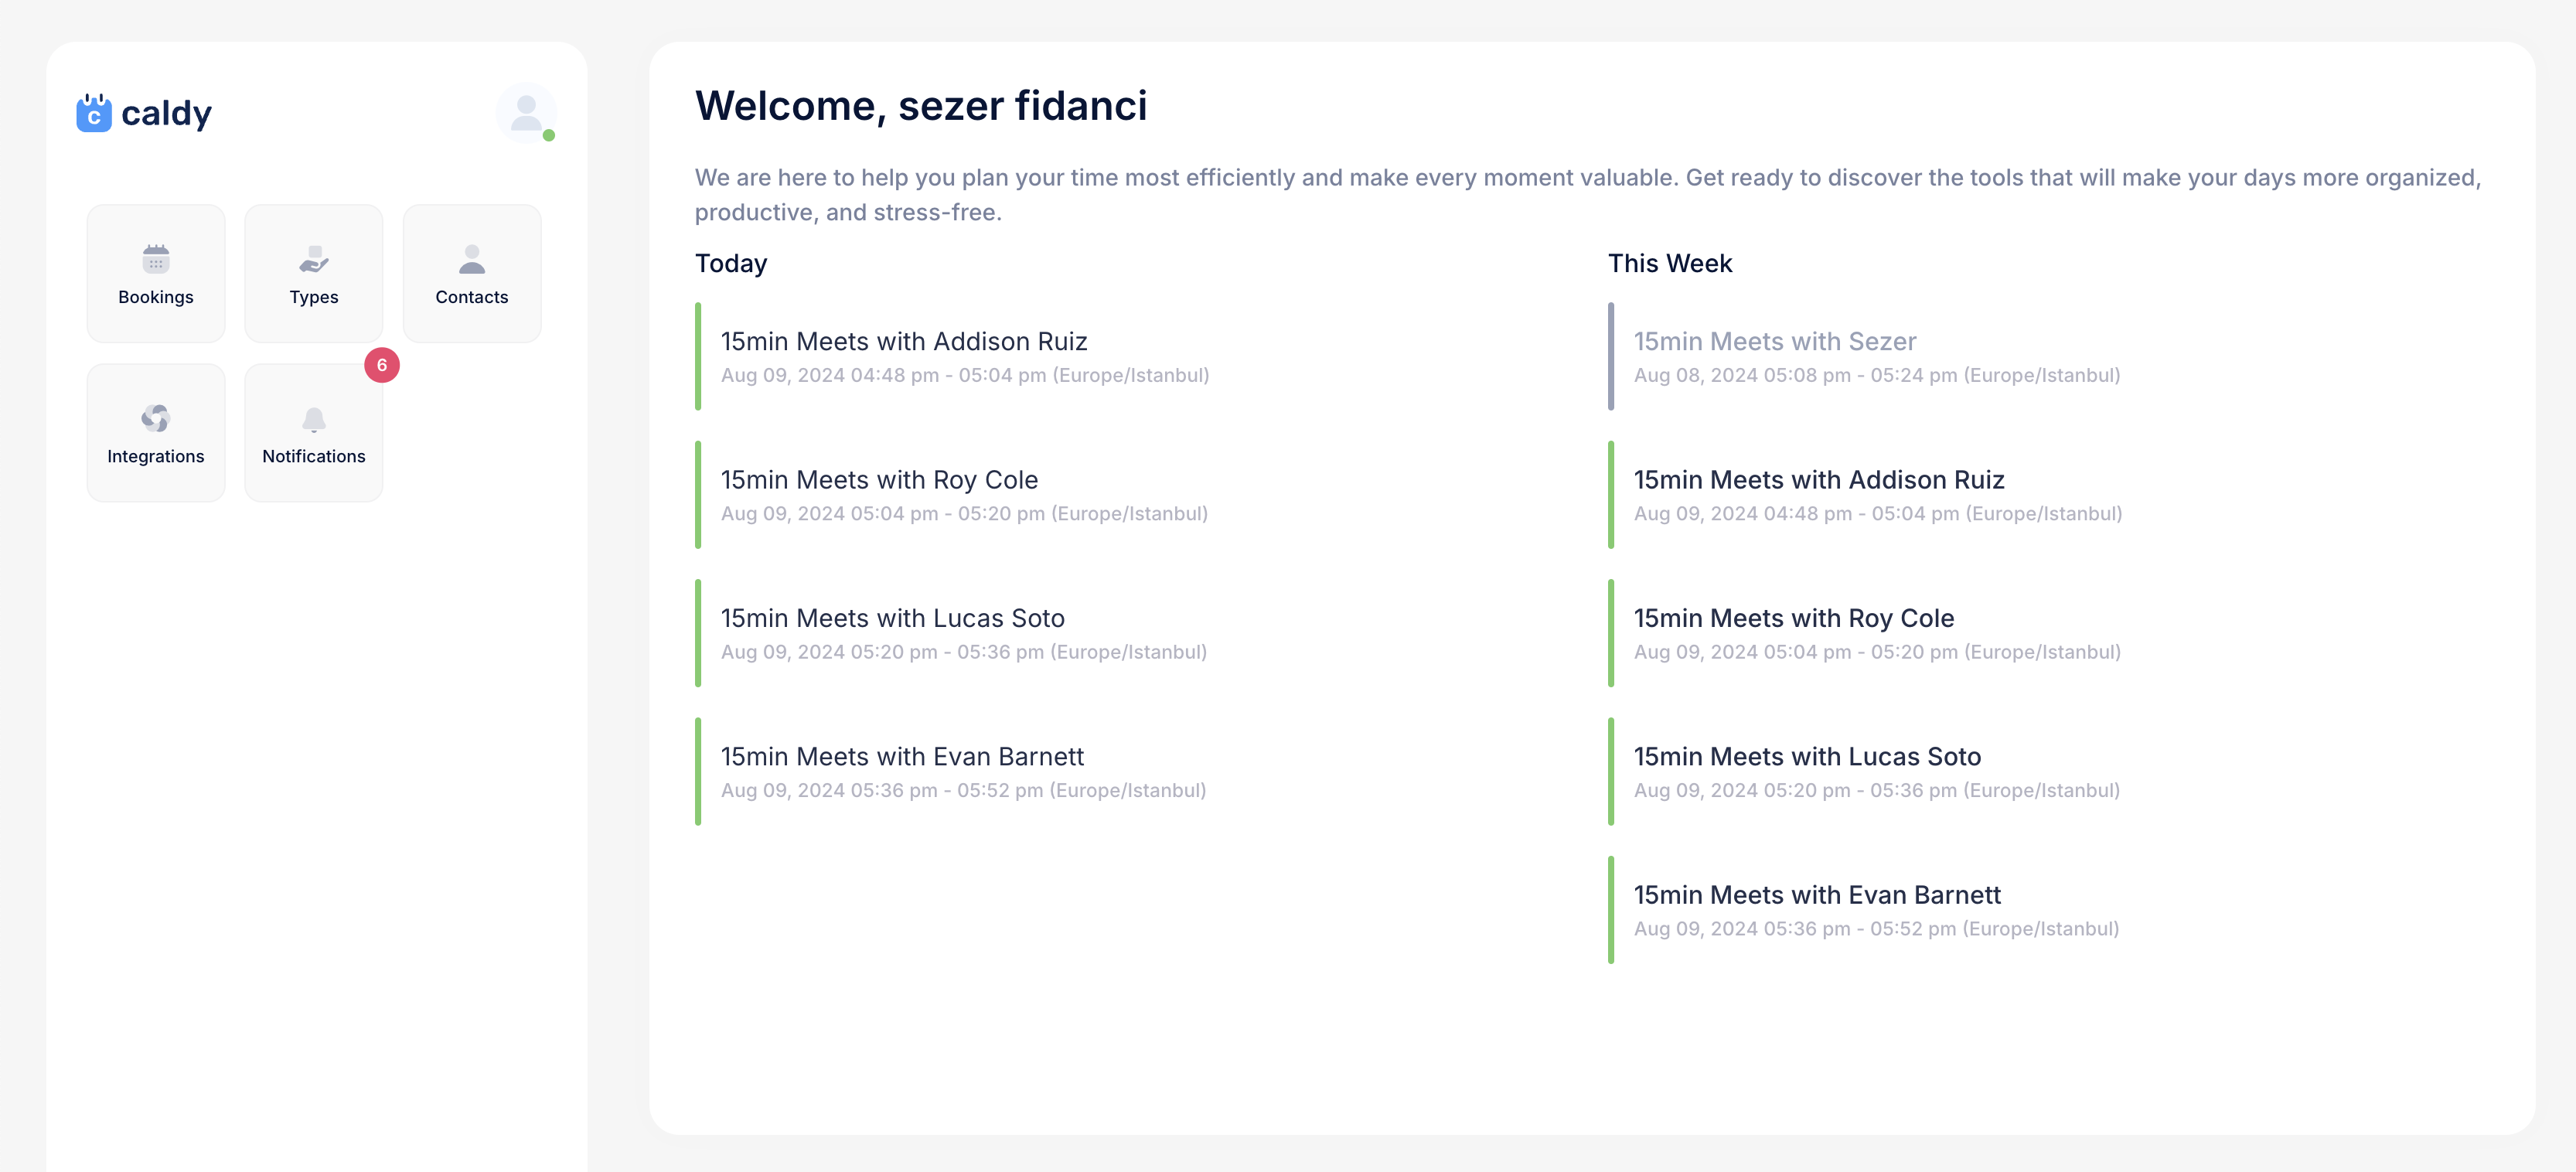2576x1172 pixels.
Task: Open the Bookings calendar icon tile
Action: [156, 274]
